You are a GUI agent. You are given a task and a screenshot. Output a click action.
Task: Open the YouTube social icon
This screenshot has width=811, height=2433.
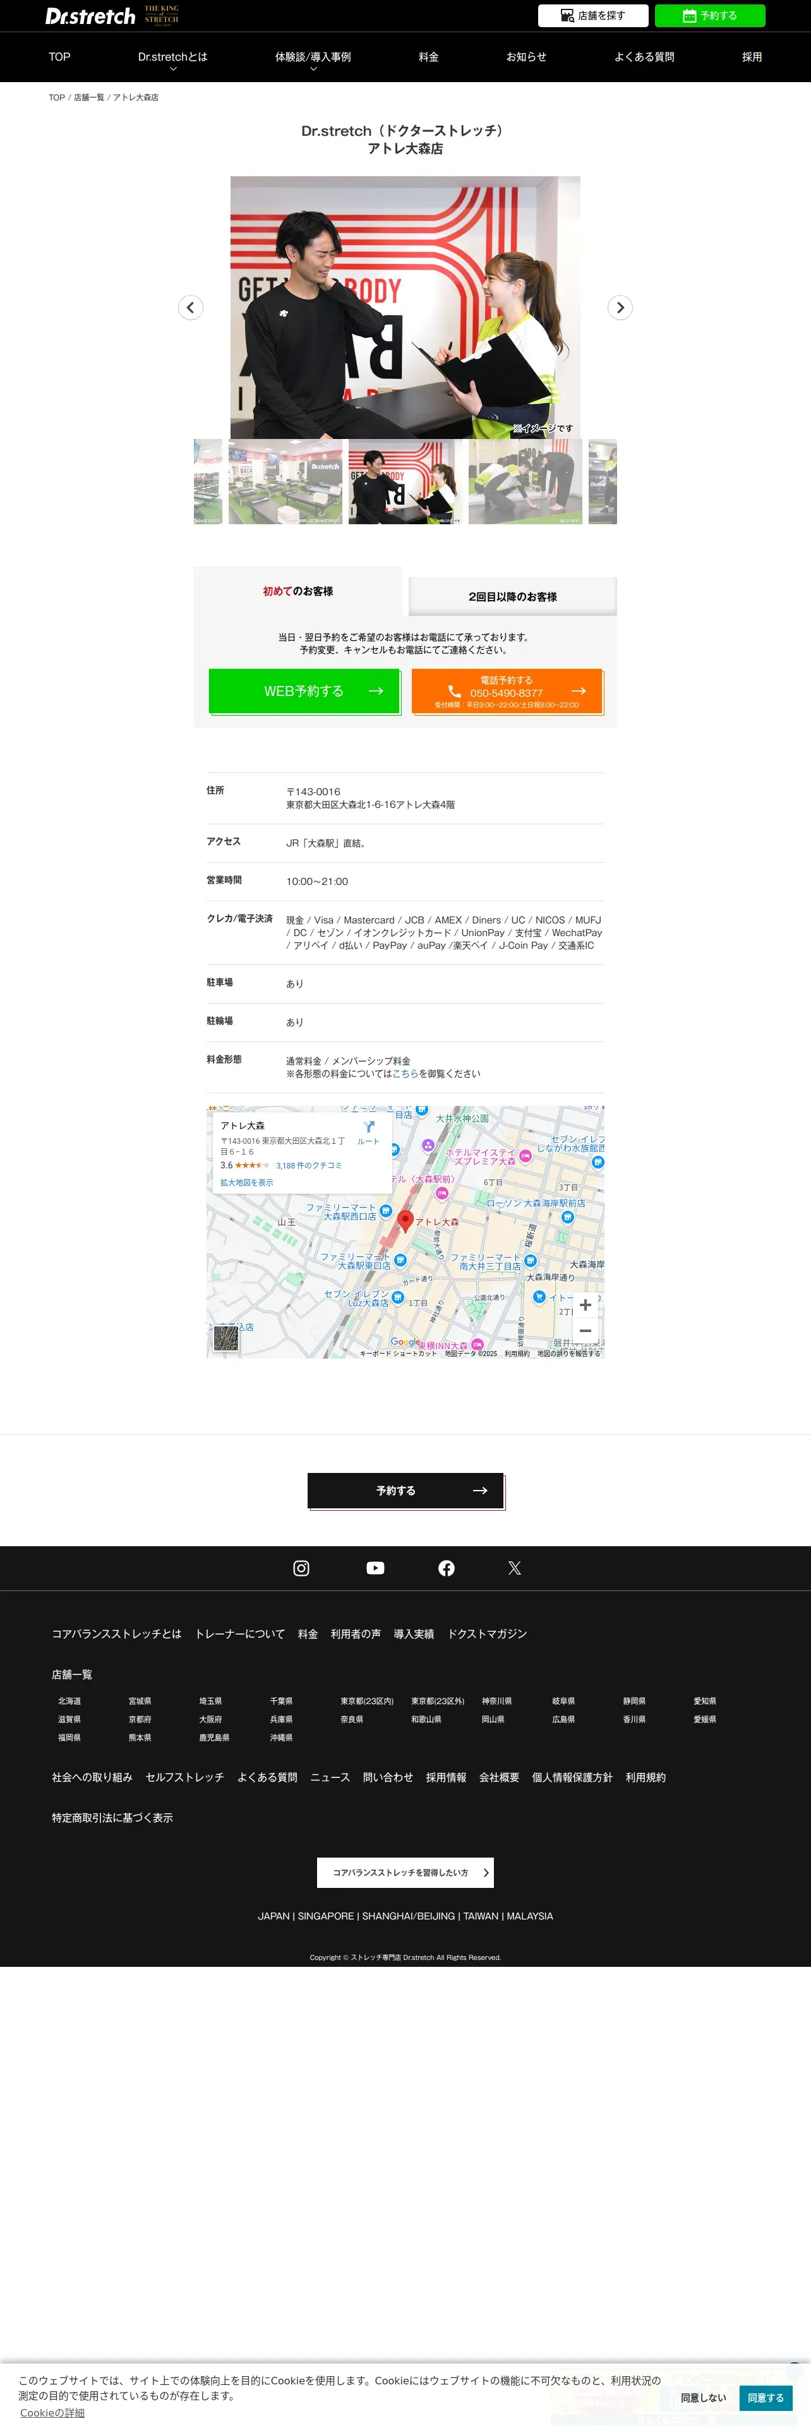tap(375, 1568)
